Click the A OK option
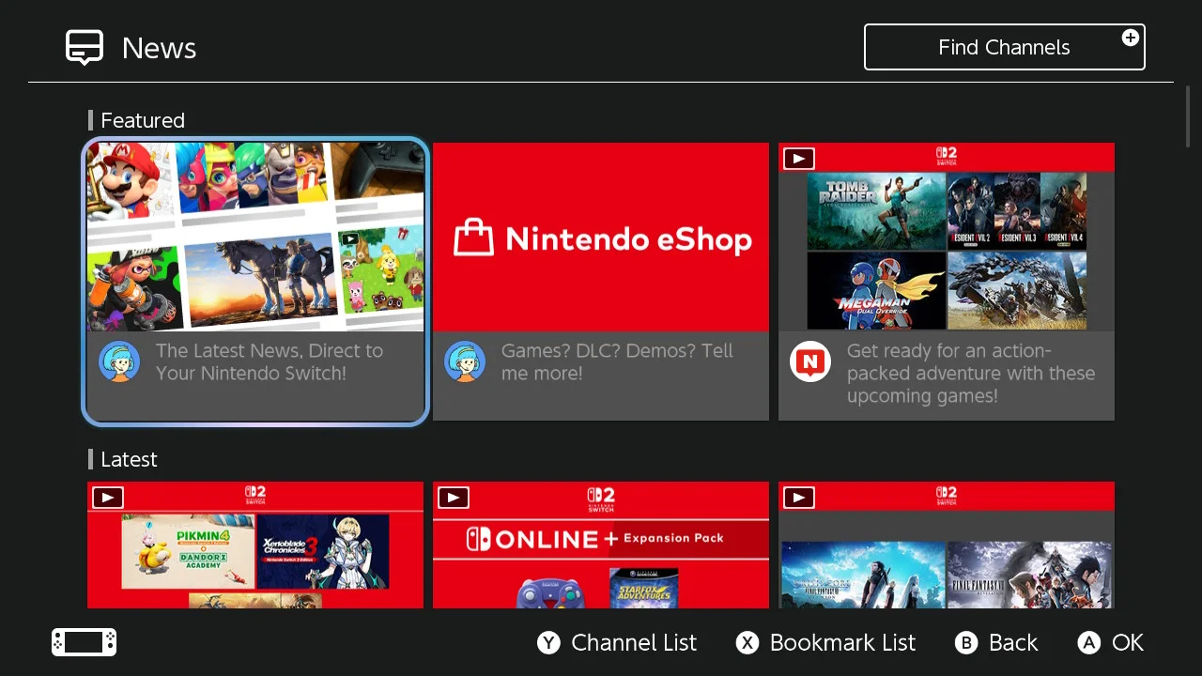 pos(1111,642)
